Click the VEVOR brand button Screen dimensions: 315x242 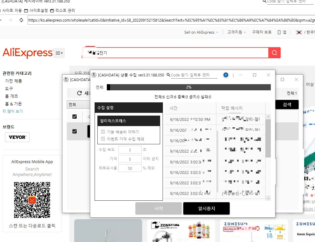(x=17, y=137)
